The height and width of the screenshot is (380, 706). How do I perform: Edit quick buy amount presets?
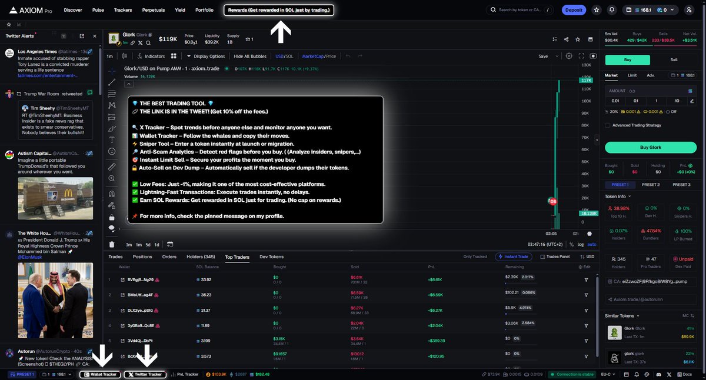691,101
